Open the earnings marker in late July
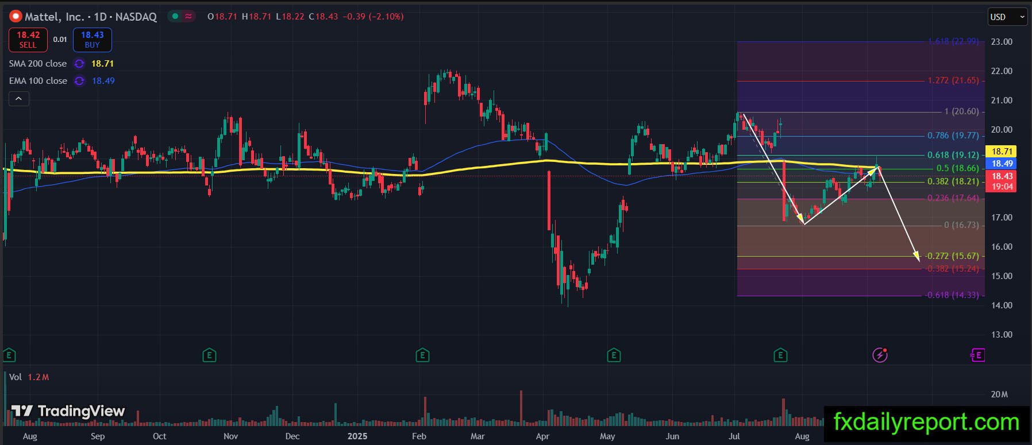The height and width of the screenshot is (445, 1032). 780,355
